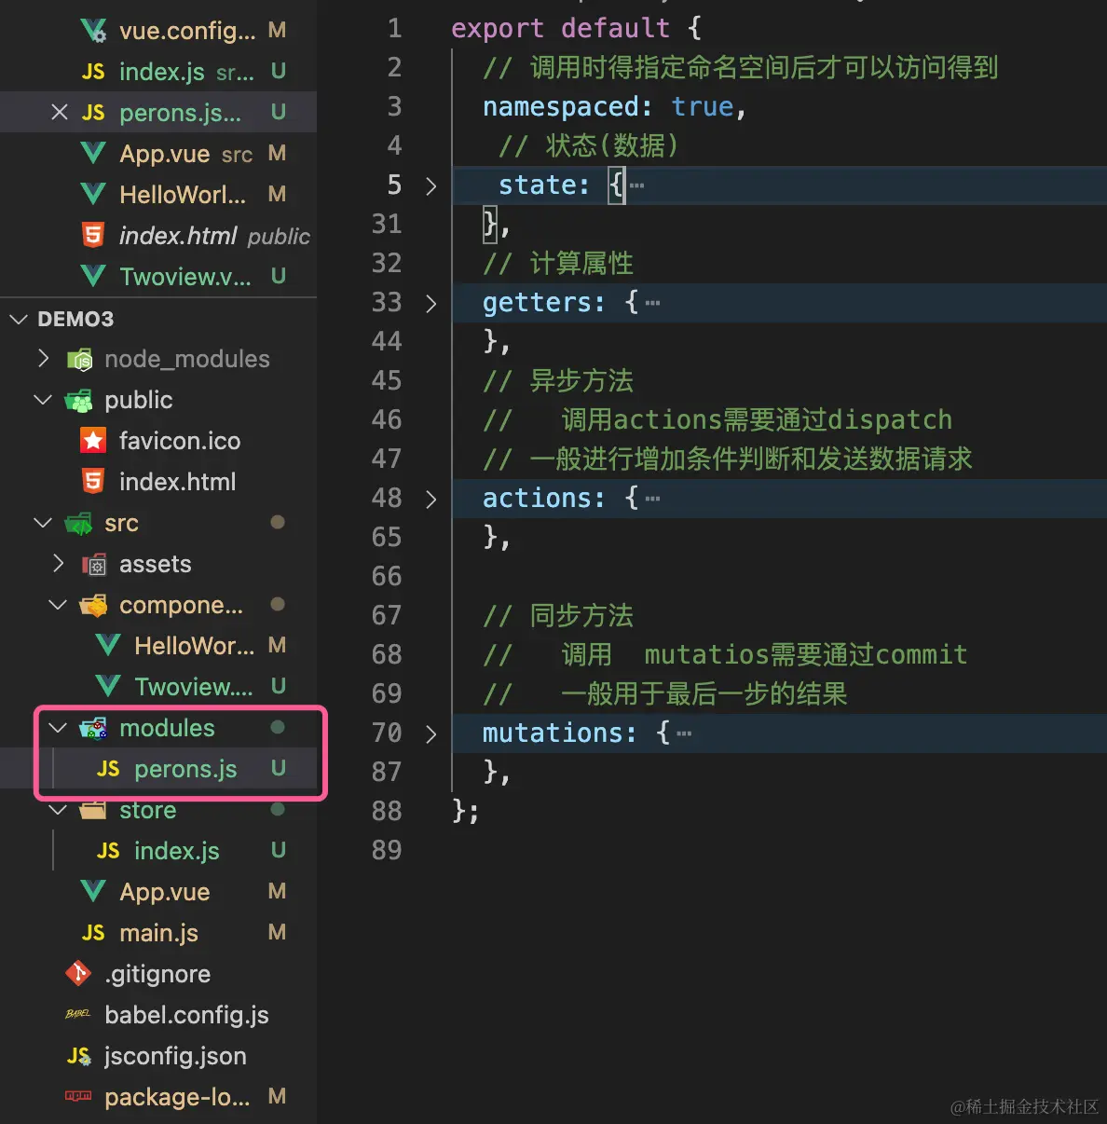Click the git icon beside .gitignore
The image size is (1107, 1124).
click(x=78, y=974)
